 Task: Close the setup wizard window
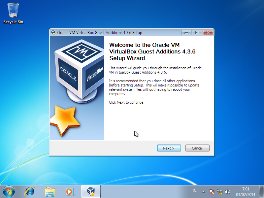(x=208, y=32)
